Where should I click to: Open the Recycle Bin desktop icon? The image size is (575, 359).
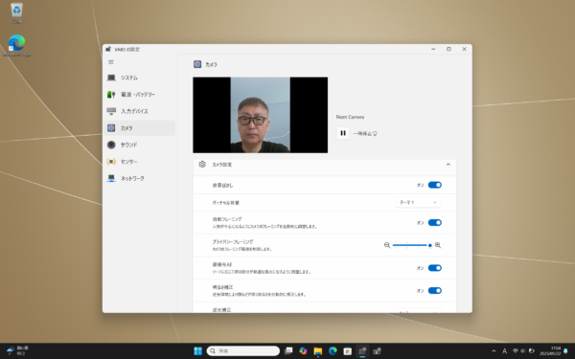pos(16,13)
